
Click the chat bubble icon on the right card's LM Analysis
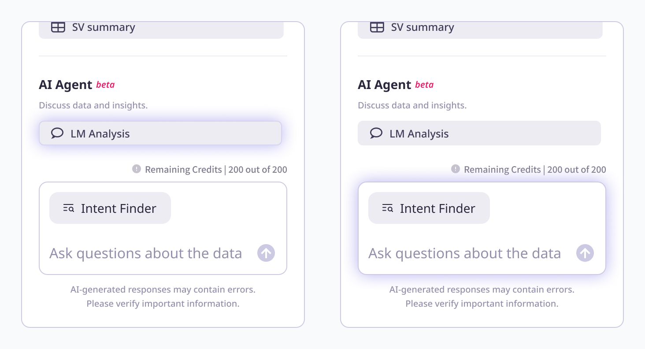376,133
